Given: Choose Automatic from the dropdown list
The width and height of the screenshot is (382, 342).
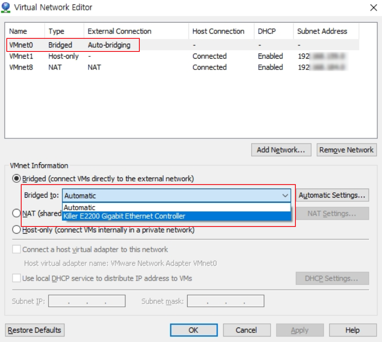Looking at the screenshot, I should (x=177, y=208).
